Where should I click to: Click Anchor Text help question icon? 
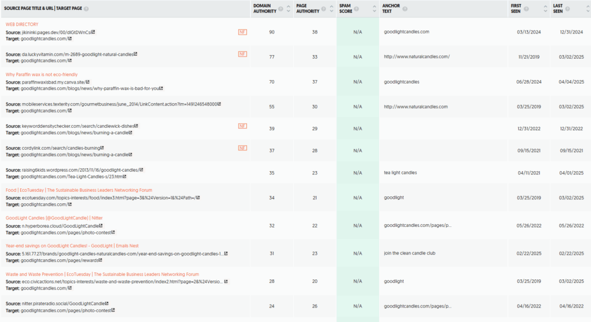pos(405,9)
